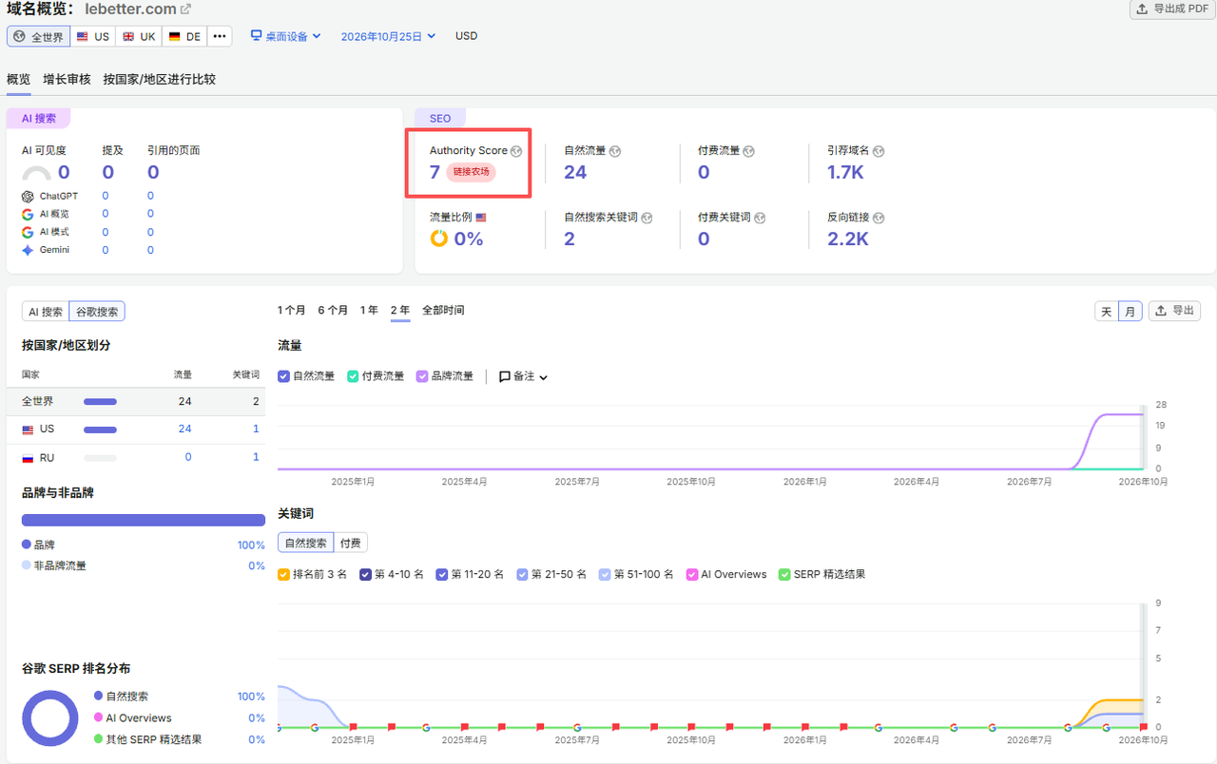Click the desktop device monitor icon

(256, 35)
